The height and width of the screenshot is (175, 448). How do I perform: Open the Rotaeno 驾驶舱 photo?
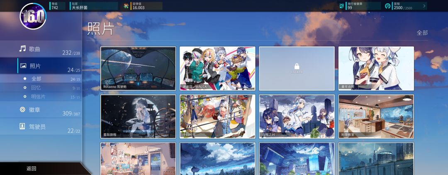[x=138, y=68]
